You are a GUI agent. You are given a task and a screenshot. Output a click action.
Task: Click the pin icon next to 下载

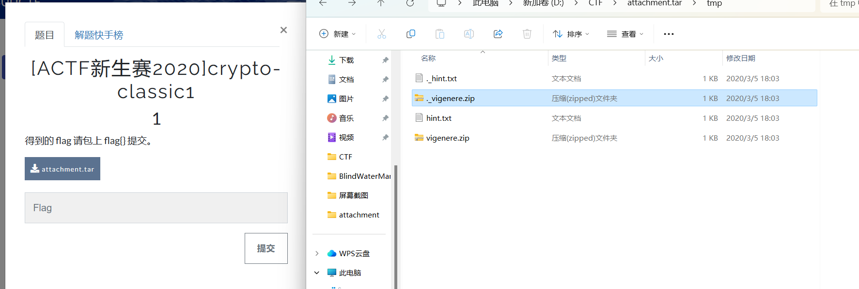click(x=385, y=60)
